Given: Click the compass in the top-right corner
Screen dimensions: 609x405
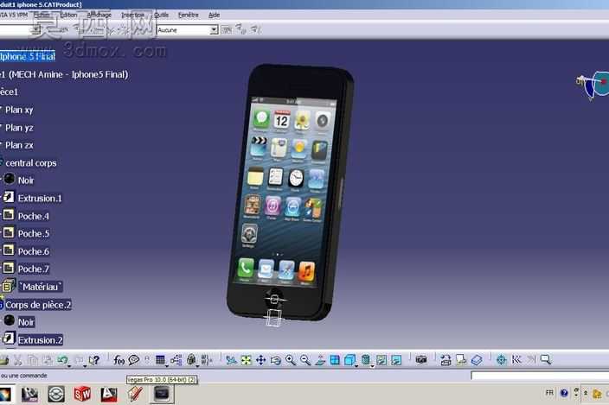Looking at the screenshot, I should point(593,84).
